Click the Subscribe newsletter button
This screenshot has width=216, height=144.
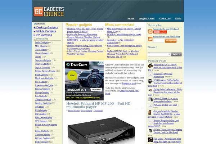171,41
